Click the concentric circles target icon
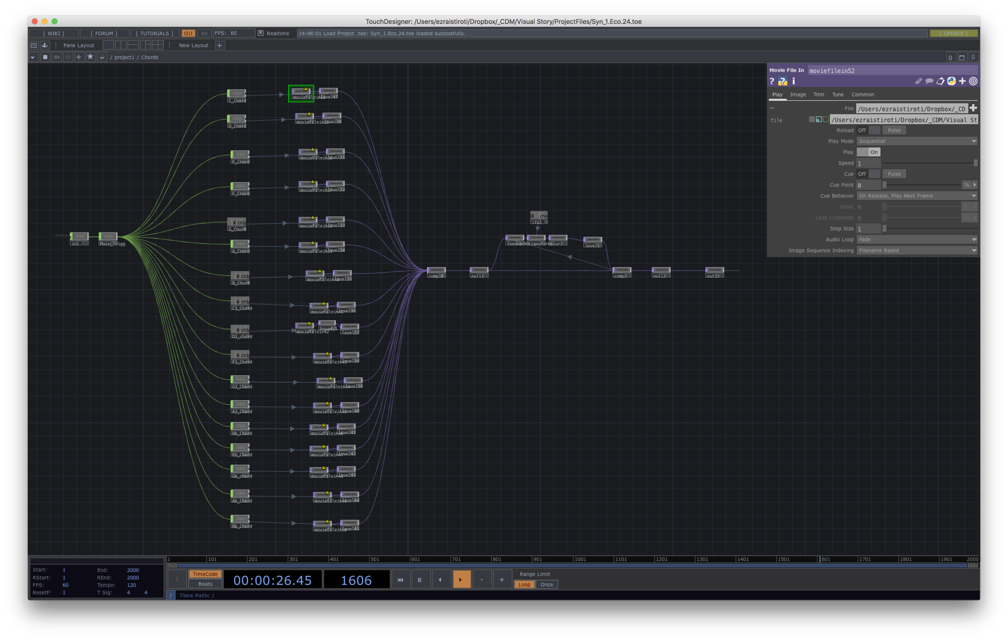 (x=973, y=81)
